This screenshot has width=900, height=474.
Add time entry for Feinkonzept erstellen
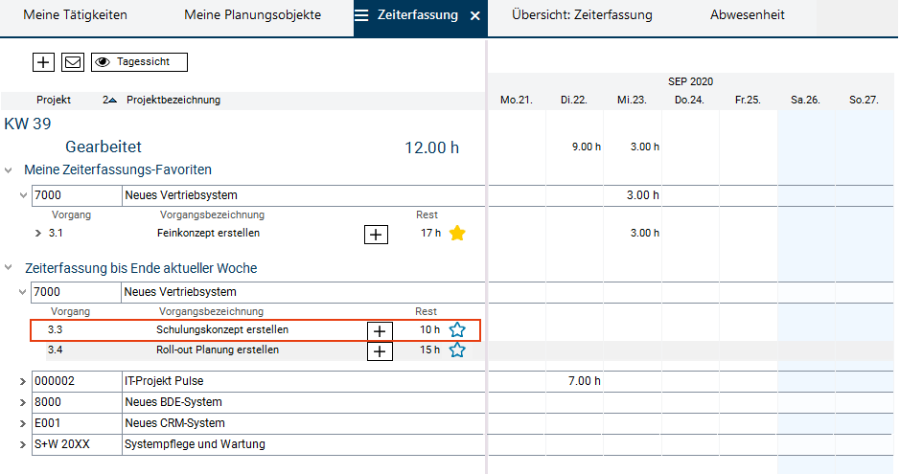[x=376, y=235]
